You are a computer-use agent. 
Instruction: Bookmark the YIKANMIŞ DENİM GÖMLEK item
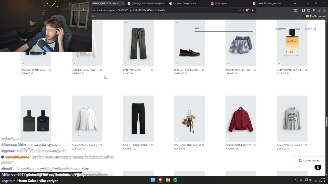(49, 70)
